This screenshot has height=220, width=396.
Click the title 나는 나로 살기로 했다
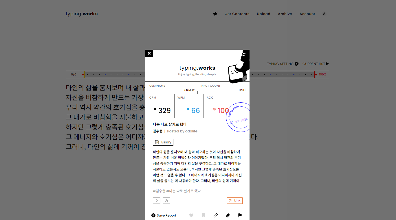tap(170, 124)
